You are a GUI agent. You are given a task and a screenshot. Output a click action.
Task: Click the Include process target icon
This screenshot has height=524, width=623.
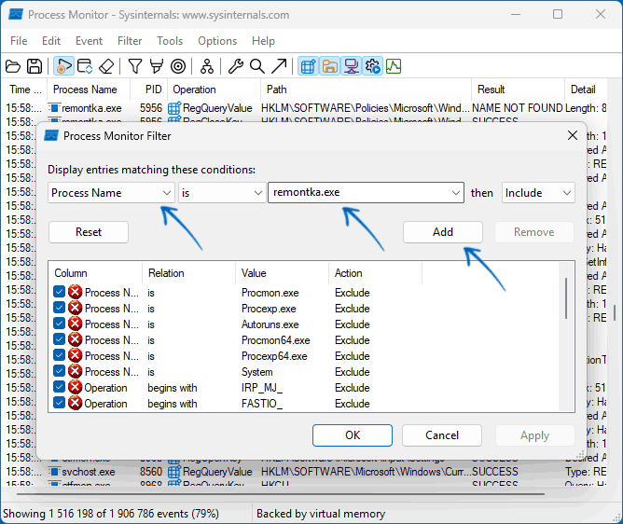point(178,66)
